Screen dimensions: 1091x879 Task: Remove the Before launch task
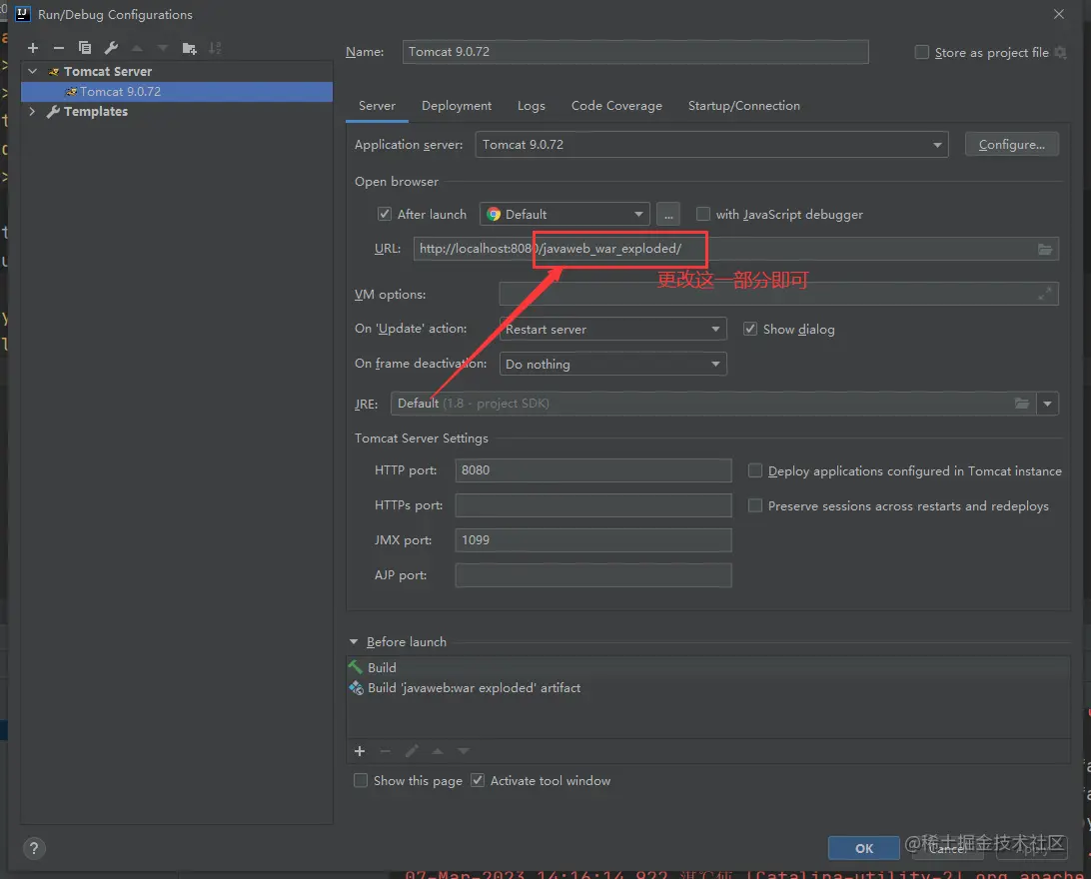[x=386, y=751]
